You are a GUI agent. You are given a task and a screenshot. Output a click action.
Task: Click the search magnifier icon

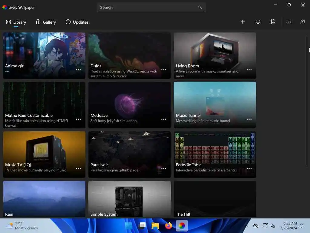click(x=200, y=7)
